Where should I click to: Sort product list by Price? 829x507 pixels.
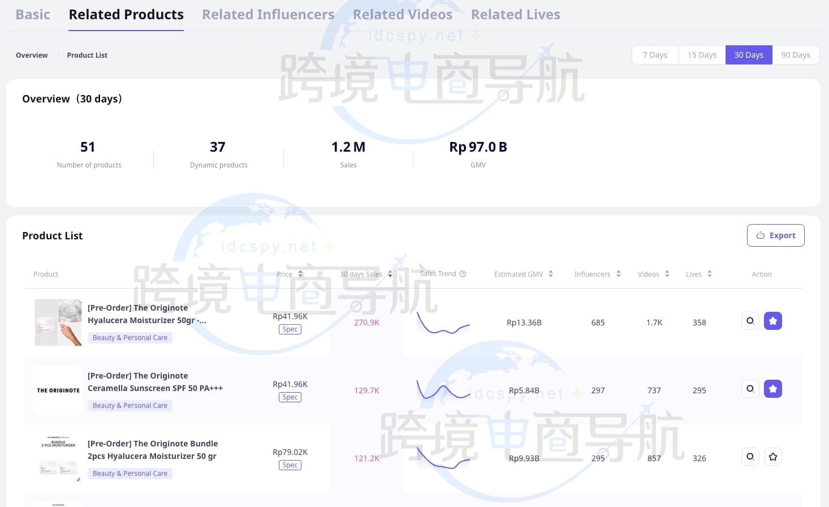tap(300, 274)
